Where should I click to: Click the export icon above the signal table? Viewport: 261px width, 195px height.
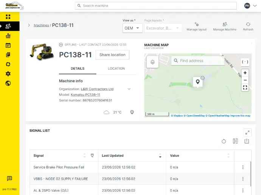tap(247, 141)
